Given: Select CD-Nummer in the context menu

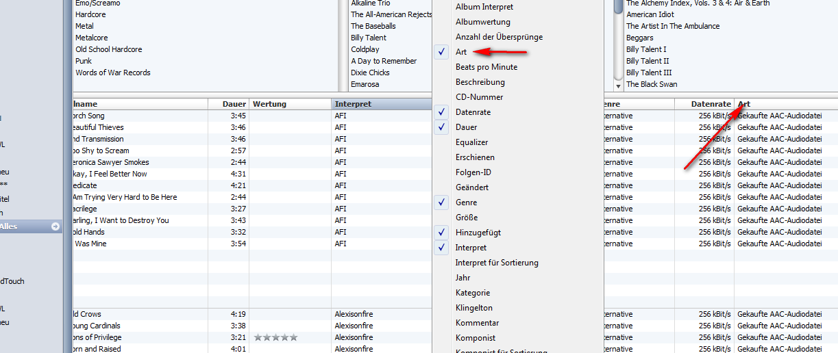Looking at the screenshot, I should pos(479,97).
